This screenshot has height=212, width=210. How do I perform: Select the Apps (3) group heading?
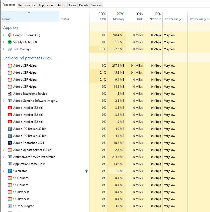pyautogui.click(x=11, y=28)
